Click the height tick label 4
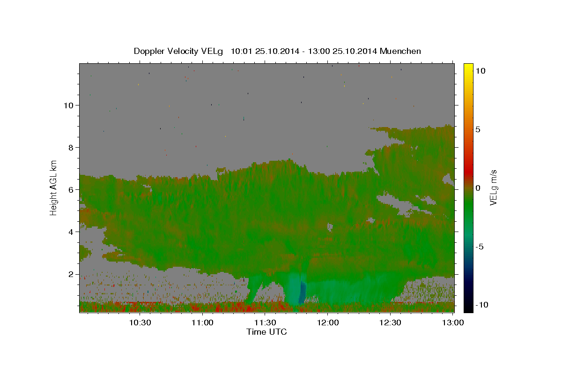 71,232
